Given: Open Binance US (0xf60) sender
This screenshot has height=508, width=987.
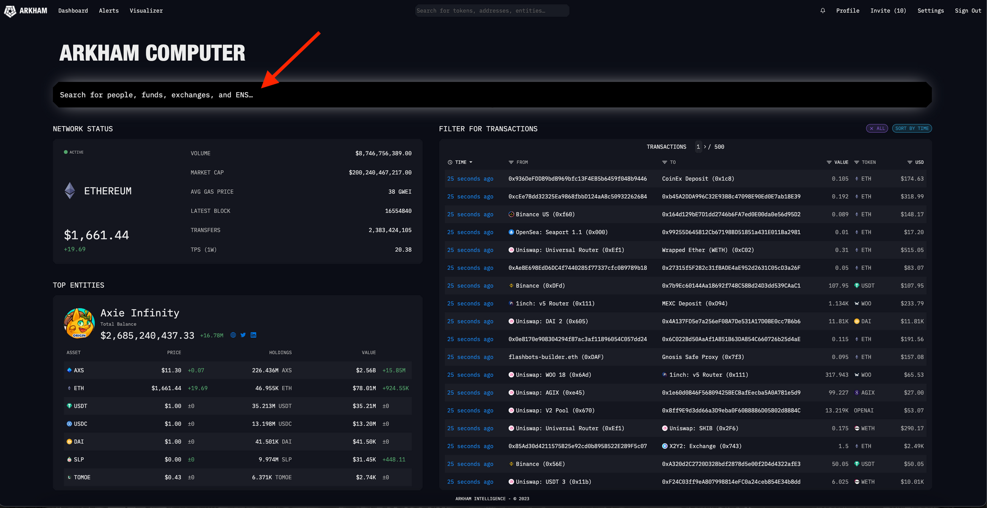Looking at the screenshot, I should [x=545, y=214].
